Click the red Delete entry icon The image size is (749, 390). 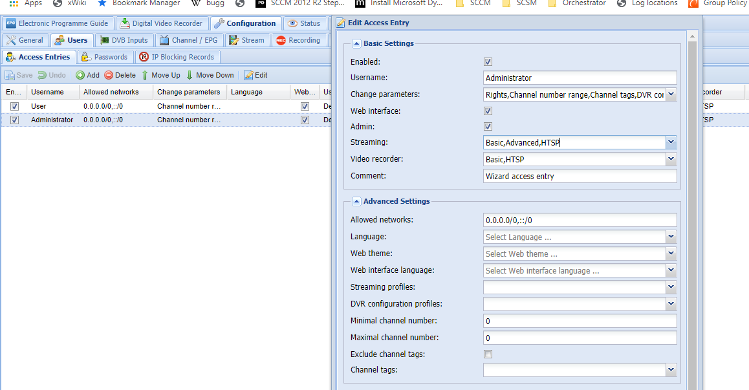coord(109,75)
